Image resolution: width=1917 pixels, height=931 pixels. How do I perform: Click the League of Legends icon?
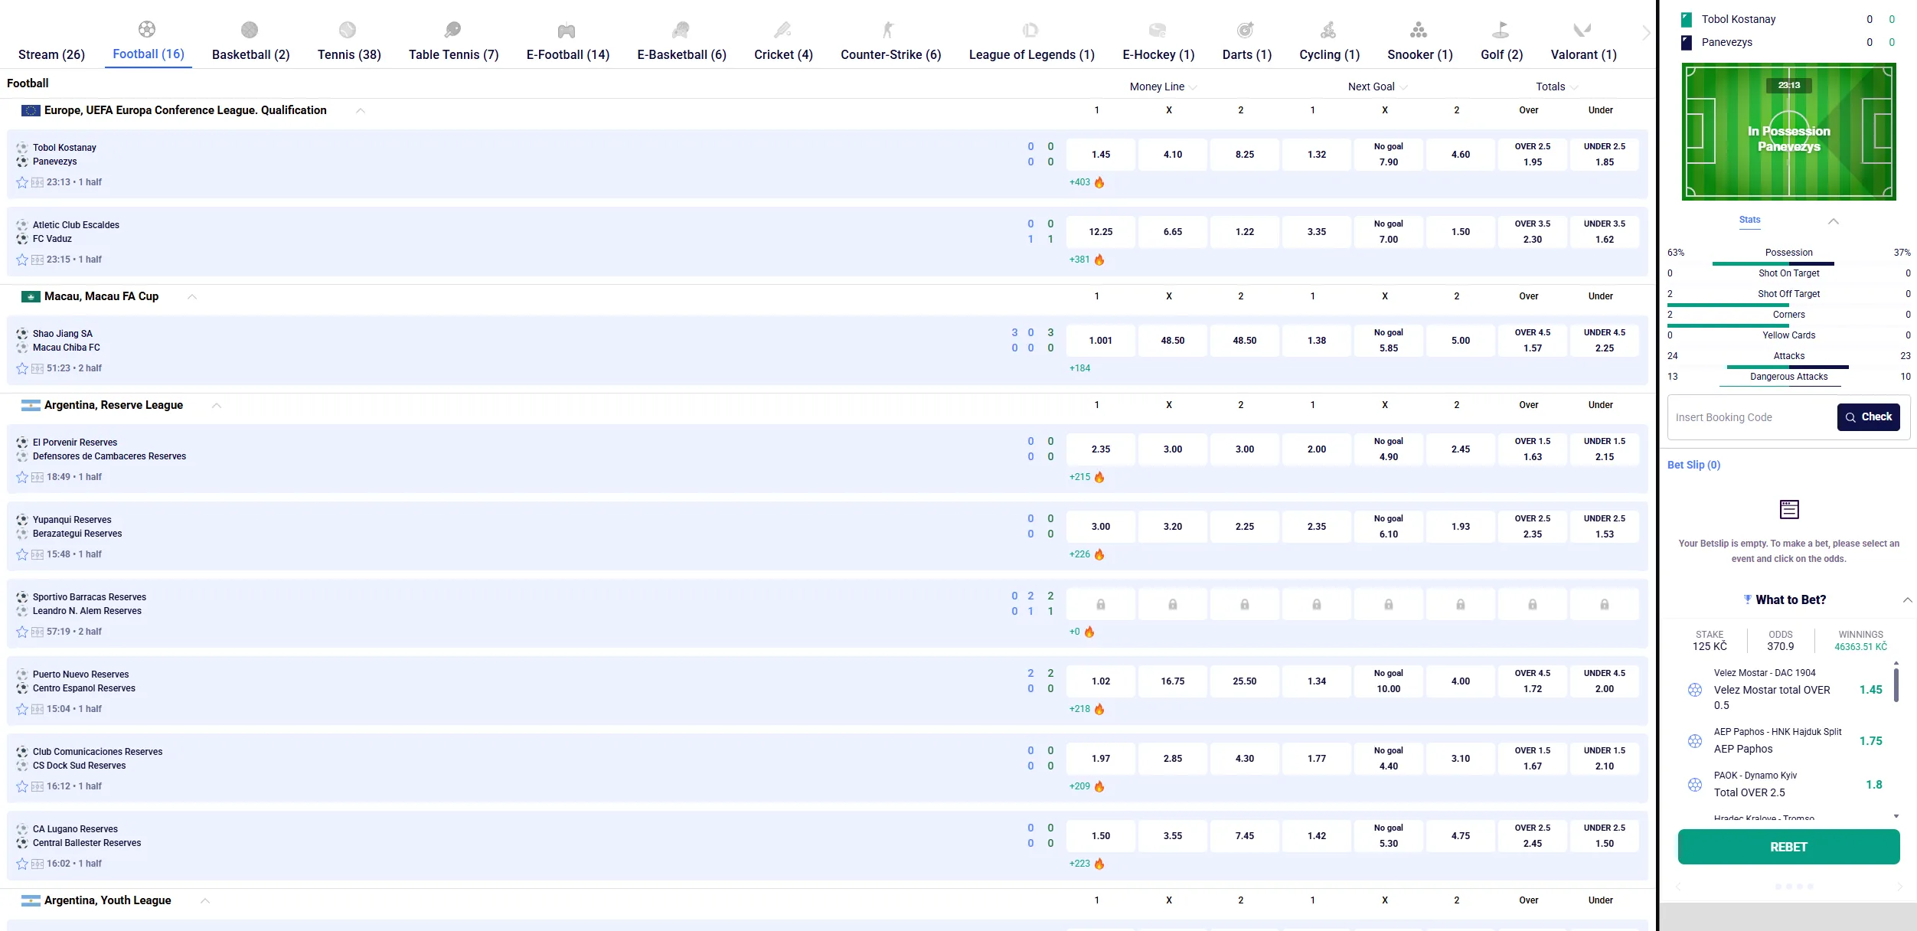coord(1030,30)
